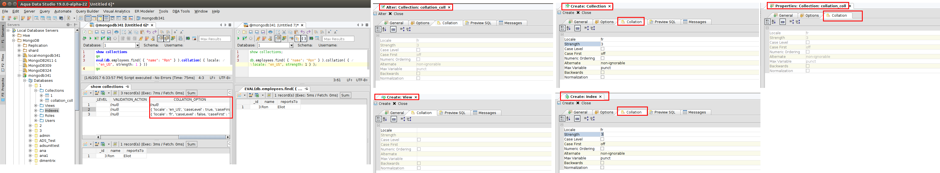Click the Save icon in Untitled 6 editor toolbar

tap(97, 32)
